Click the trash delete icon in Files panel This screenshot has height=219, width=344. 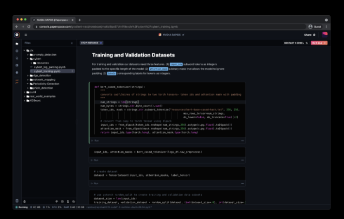pos(25,201)
